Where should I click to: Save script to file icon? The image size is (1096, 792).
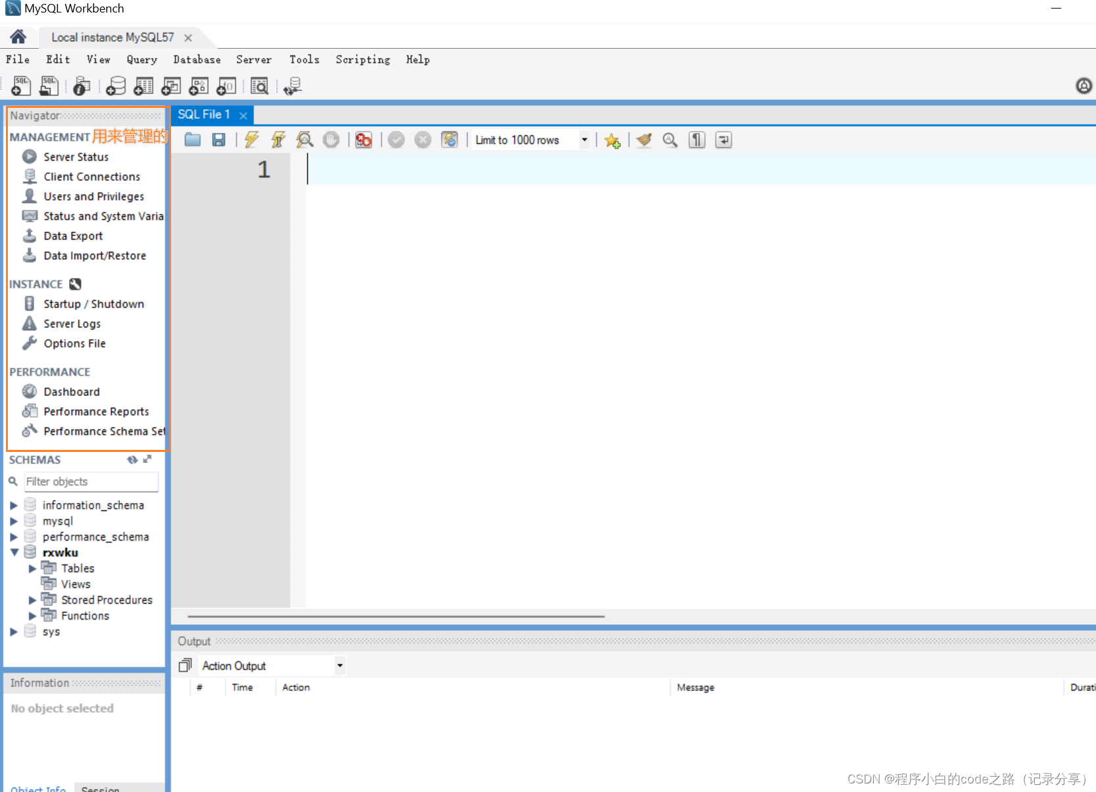point(219,139)
